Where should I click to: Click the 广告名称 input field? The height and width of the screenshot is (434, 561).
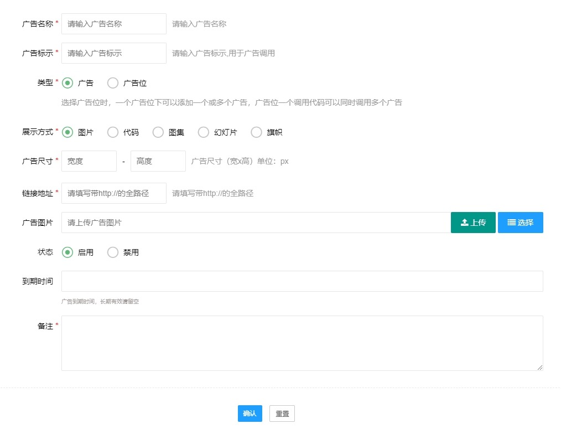click(114, 24)
